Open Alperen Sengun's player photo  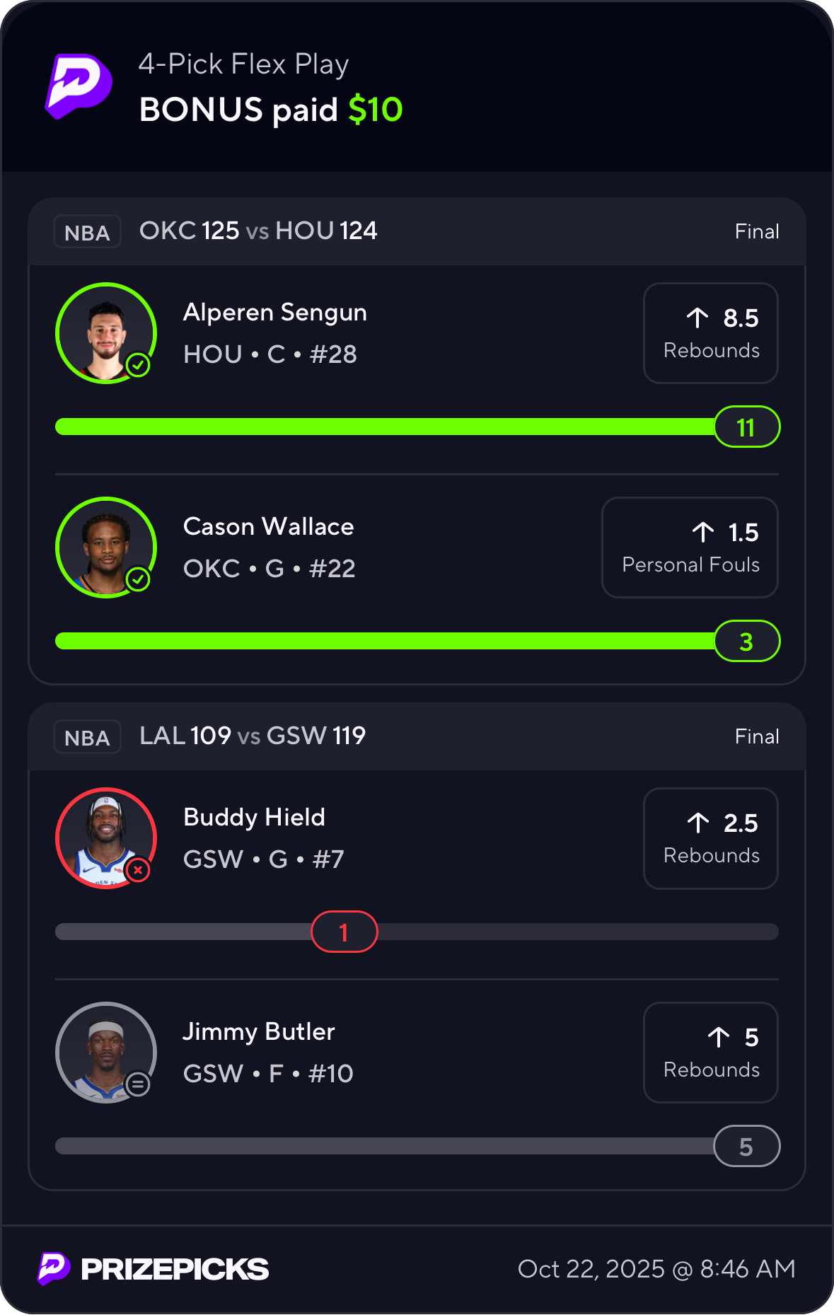[x=105, y=332]
